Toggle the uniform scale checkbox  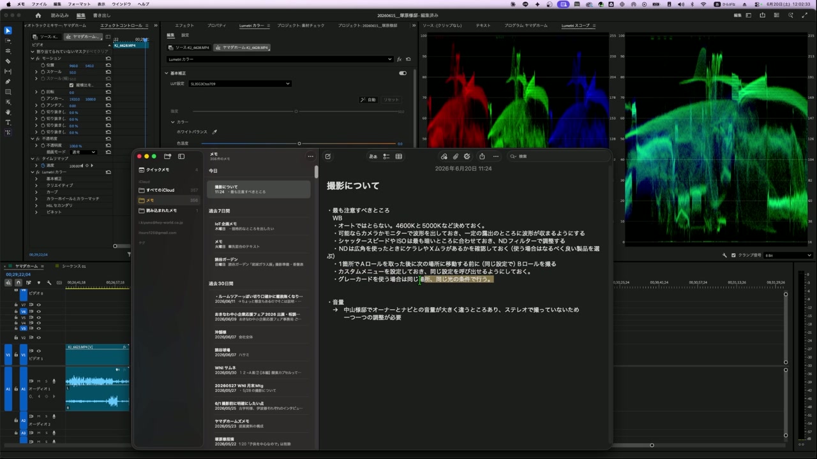[71, 85]
